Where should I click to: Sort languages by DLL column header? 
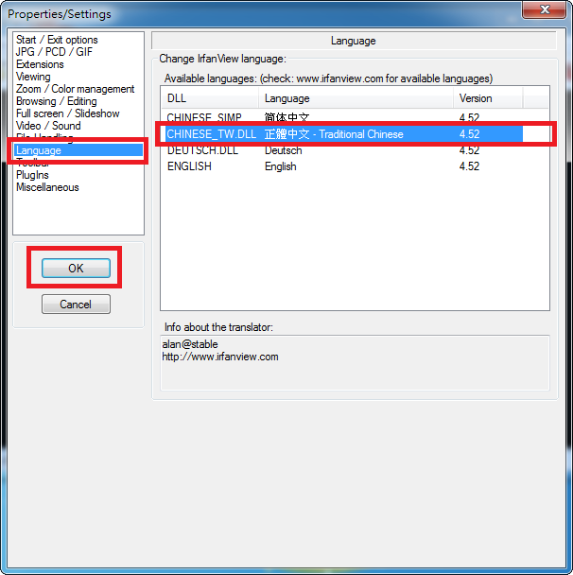click(209, 98)
